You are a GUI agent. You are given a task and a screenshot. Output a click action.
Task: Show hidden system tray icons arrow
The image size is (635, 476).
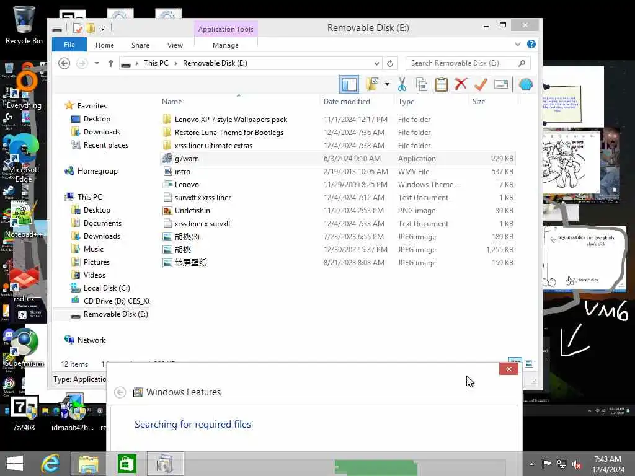click(x=531, y=464)
